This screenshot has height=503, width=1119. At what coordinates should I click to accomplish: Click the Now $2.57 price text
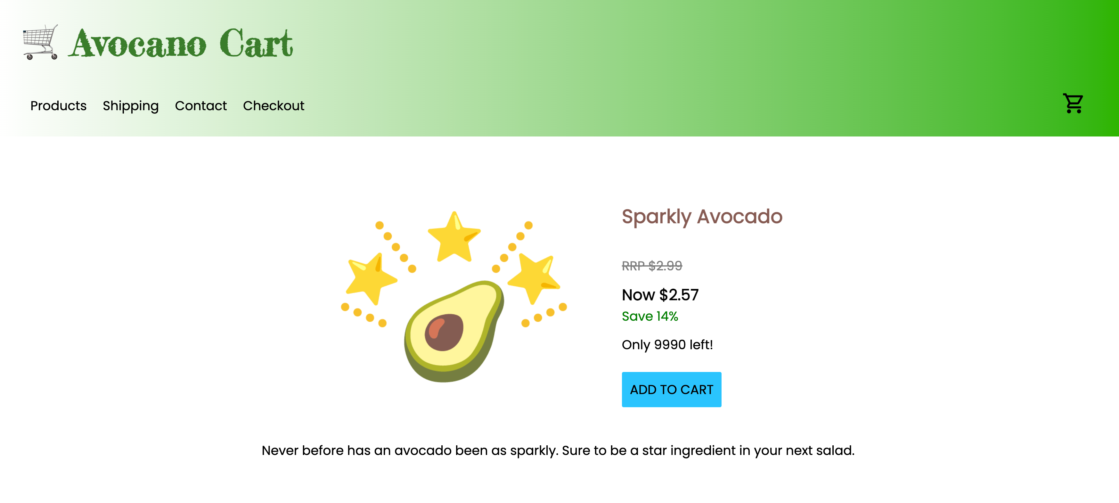coord(660,295)
